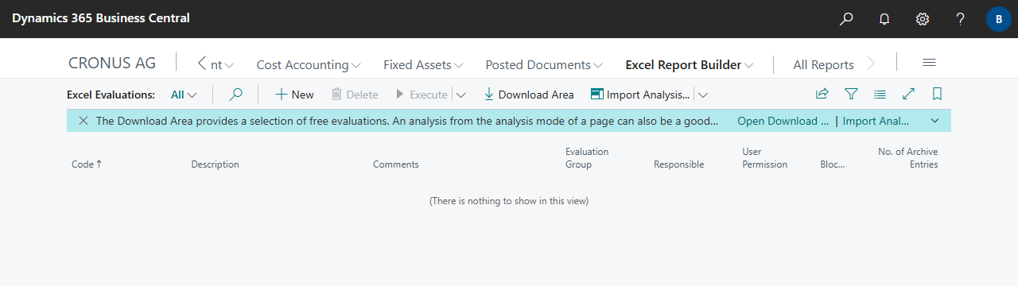Open the Posted Documents menu

(544, 64)
